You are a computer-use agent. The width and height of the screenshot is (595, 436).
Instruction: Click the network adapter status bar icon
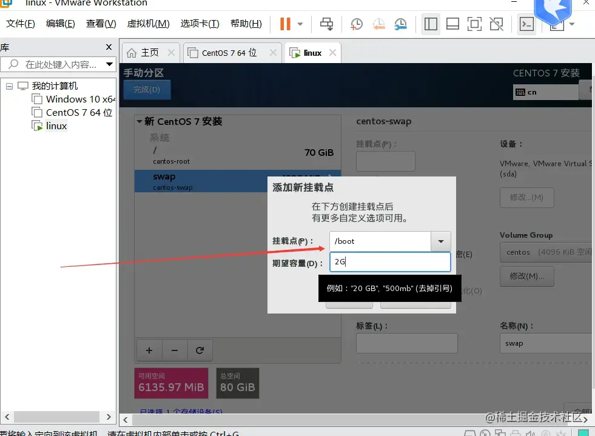pos(500,434)
